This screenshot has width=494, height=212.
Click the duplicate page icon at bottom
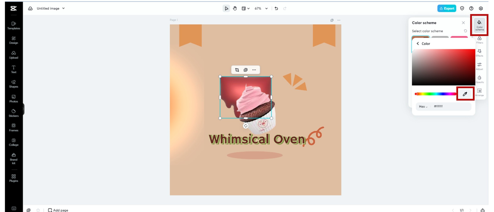29,210
